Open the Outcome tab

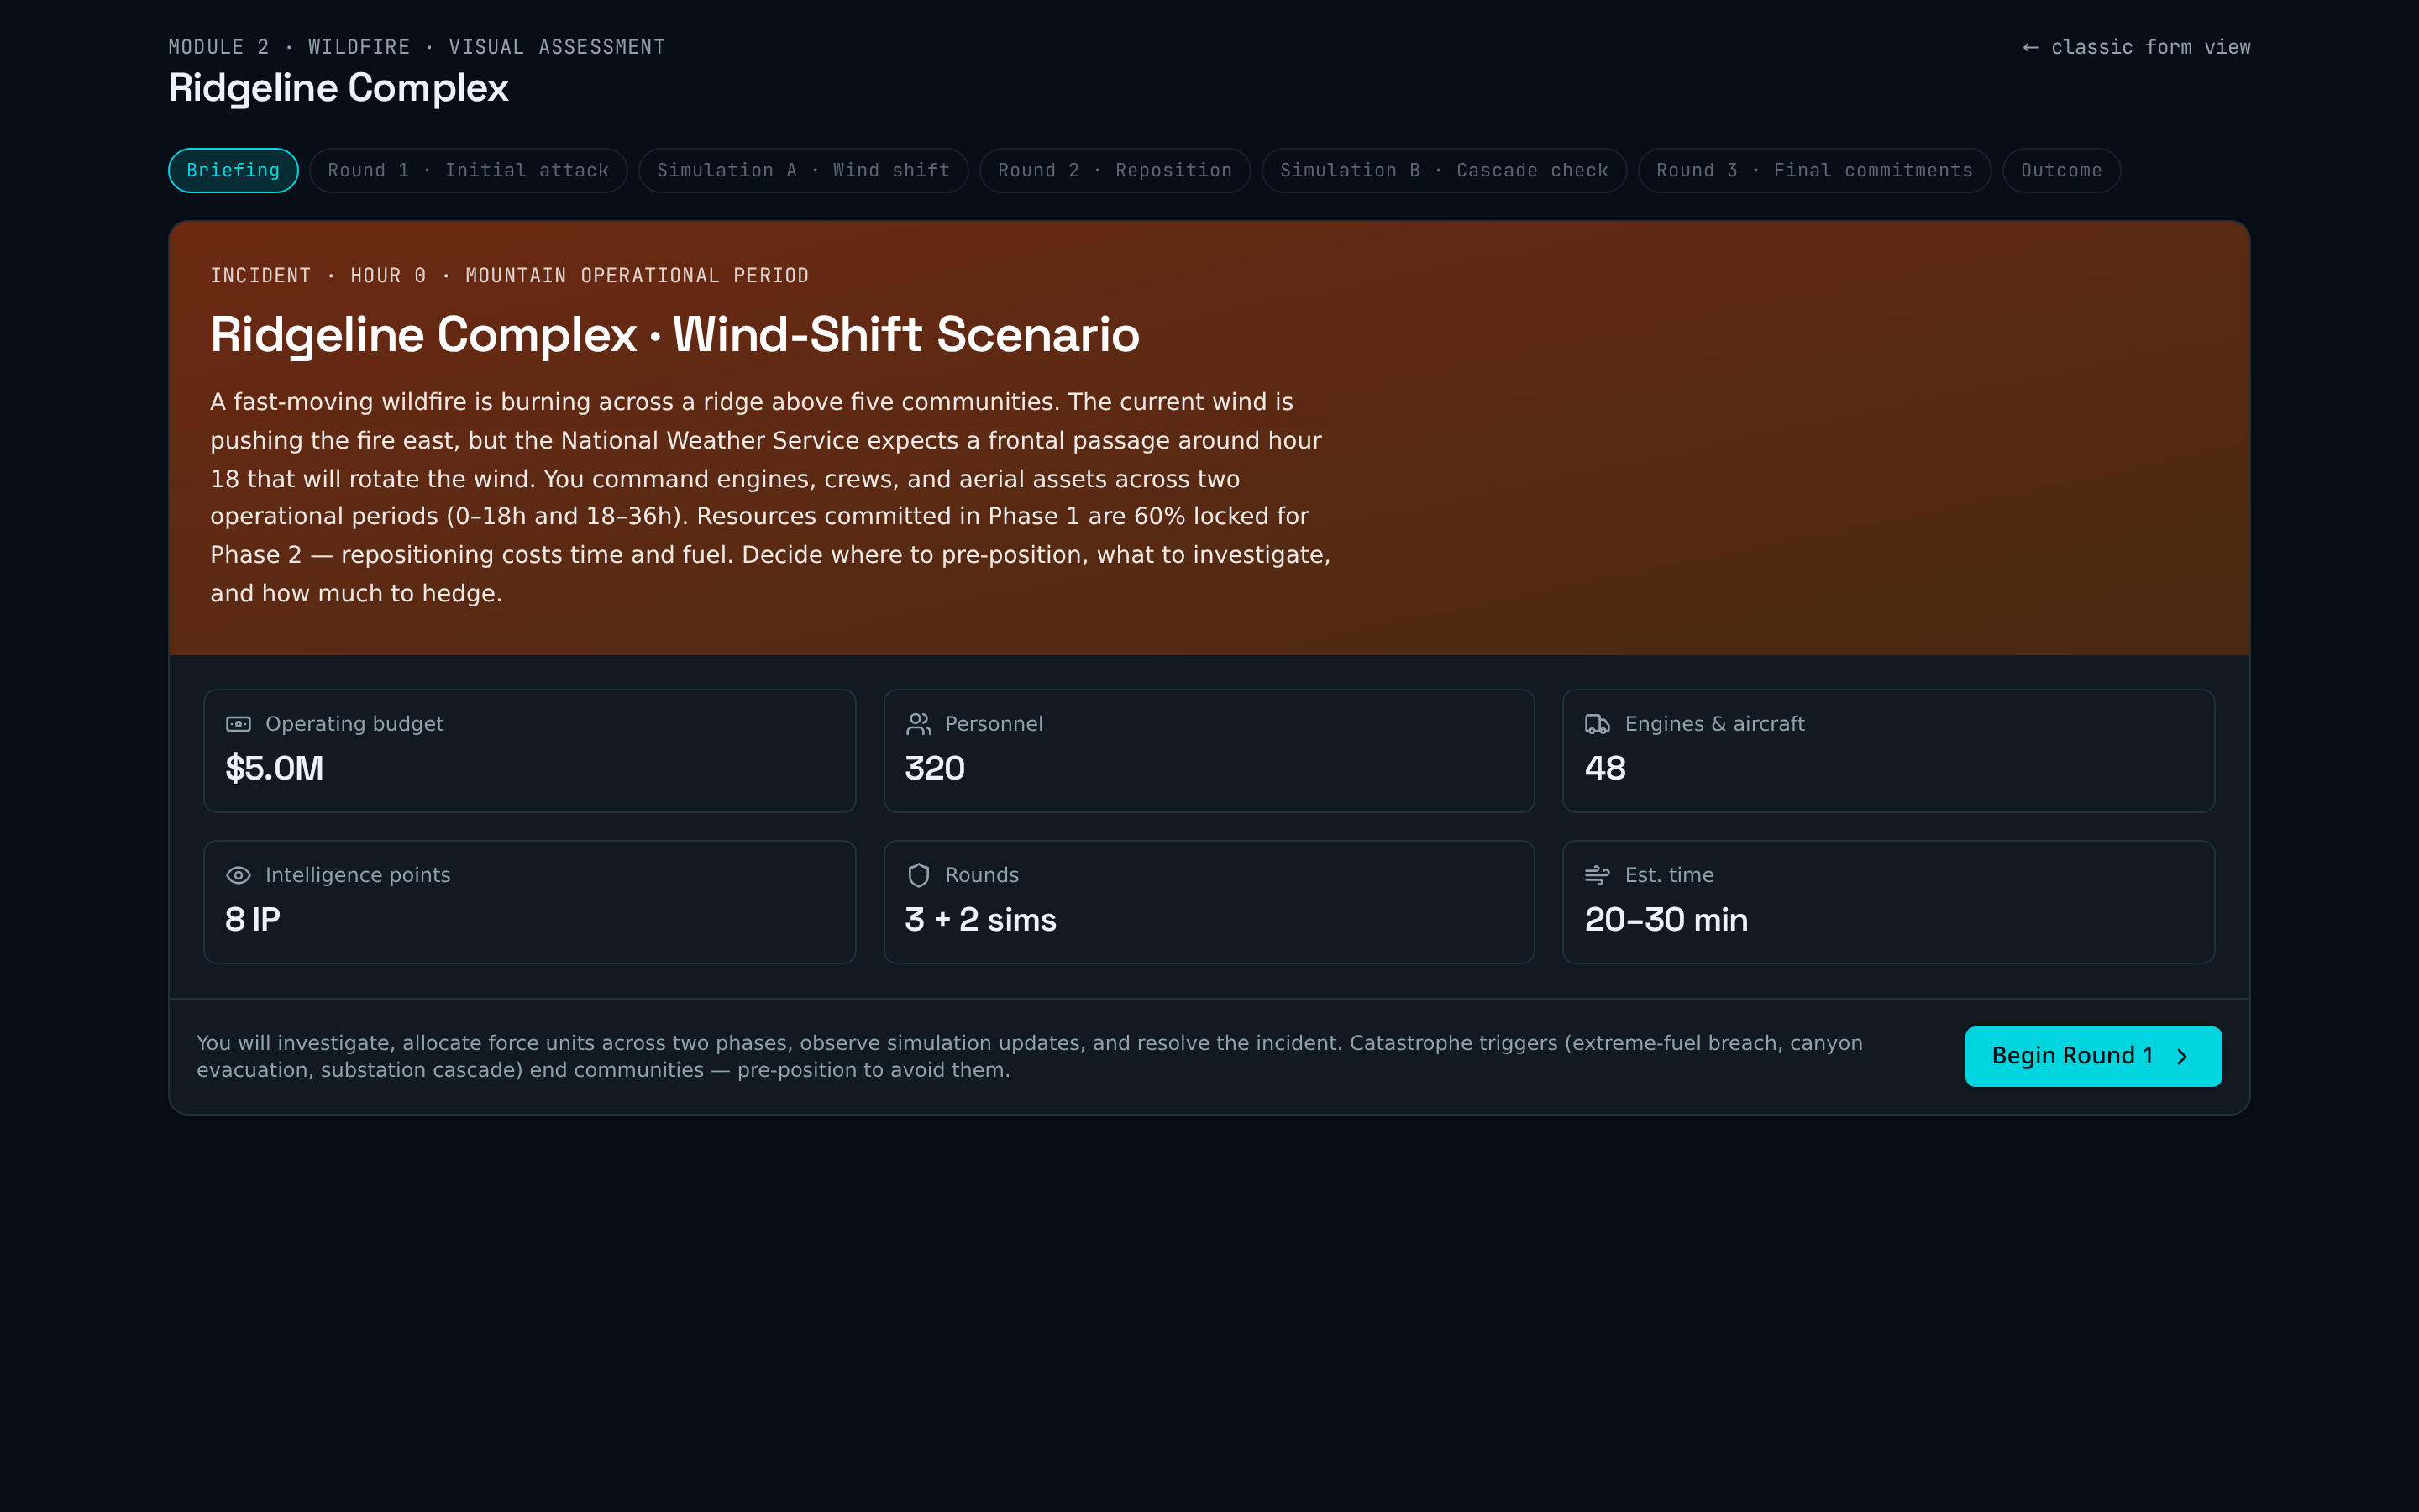[2061, 170]
